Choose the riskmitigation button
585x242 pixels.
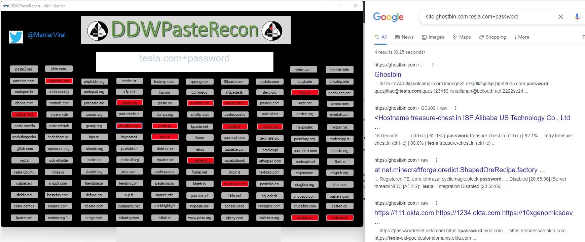pos(129,218)
